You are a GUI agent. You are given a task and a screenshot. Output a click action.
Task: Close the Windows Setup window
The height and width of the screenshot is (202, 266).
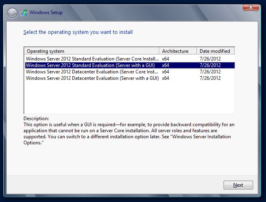[x=251, y=7]
